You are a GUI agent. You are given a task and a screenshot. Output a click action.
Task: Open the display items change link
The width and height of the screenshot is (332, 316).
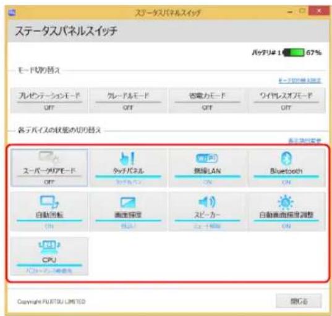(x=305, y=141)
